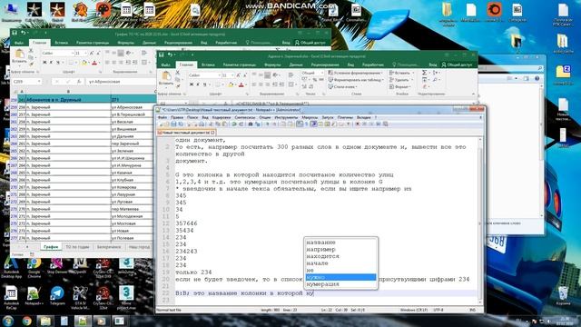Screen dimensions: 581x327
Task: Open Макросы menu in Notepad++
Action: [310, 117]
